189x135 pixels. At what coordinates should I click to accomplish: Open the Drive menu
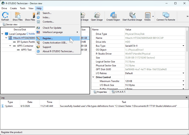[x=4, y=8]
